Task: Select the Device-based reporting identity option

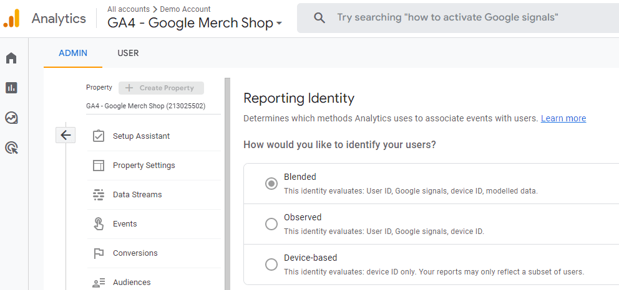Action: click(271, 264)
